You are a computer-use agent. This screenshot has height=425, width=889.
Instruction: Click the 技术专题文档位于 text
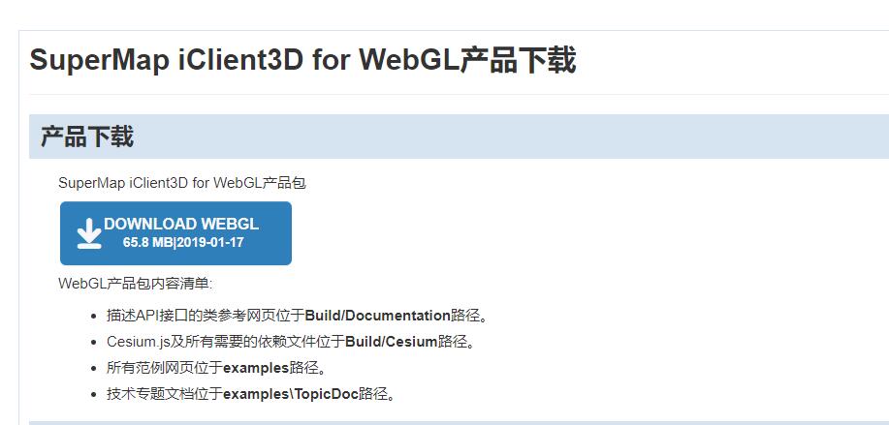pyautogui.click(x=165, y=394)
